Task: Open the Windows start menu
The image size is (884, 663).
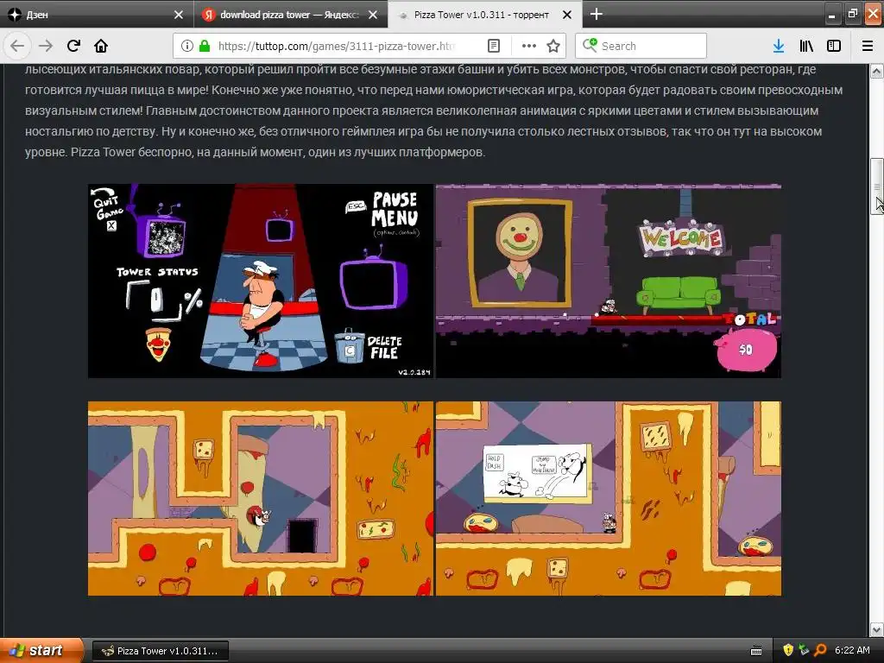Action: (41, 650)
